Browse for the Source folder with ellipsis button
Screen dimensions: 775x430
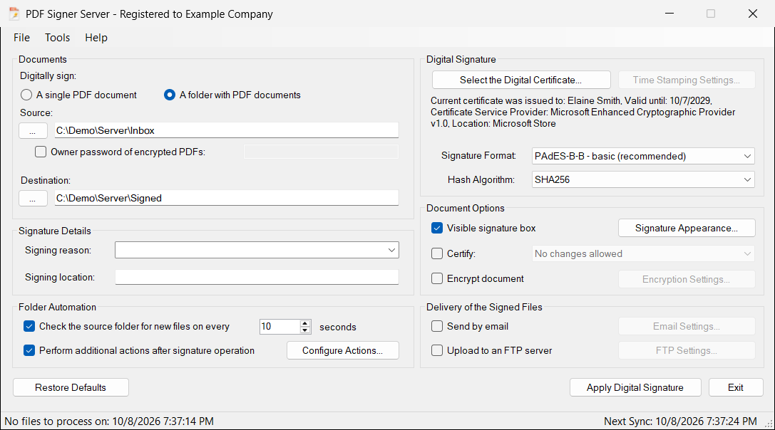click(33, 131)
